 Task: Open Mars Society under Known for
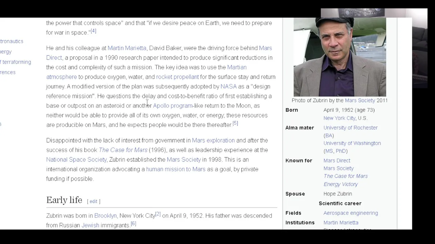pyautogui.click(x=338, y=168)
